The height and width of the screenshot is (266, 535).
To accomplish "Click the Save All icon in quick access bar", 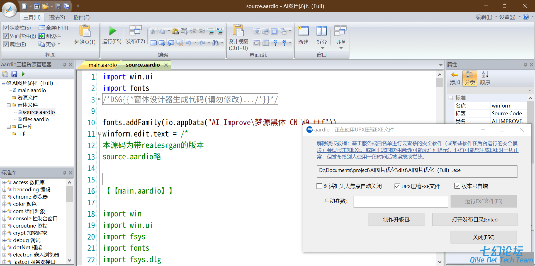I will click(67, 6).
